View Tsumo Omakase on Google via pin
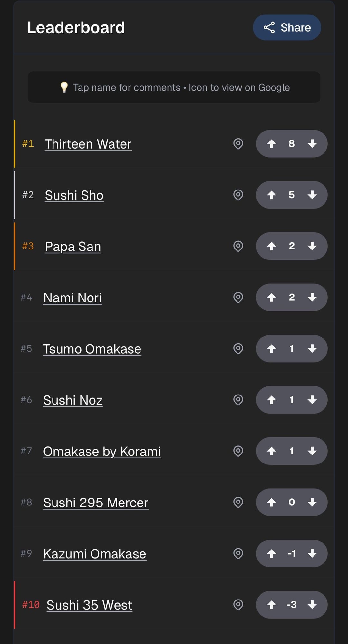 coord(238,349)
